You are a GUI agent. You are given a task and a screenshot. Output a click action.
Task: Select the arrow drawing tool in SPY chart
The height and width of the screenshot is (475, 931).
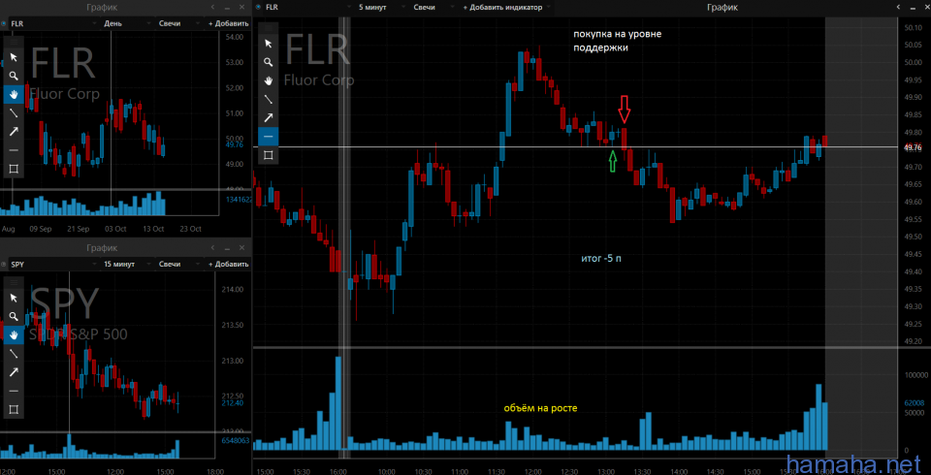click(14, 372)
